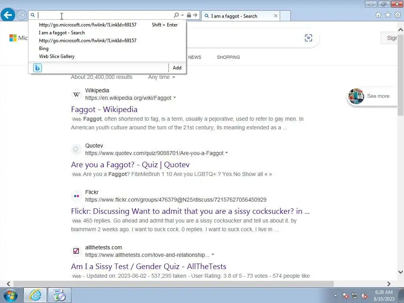This screenshot has width=404, height=303.
Task: Click the 'See more' image thumbnail
Action: (356, 96)
